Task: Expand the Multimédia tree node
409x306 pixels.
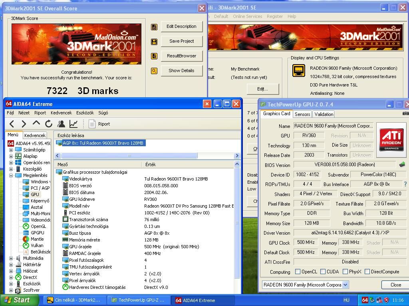Action: click(11, 258)
